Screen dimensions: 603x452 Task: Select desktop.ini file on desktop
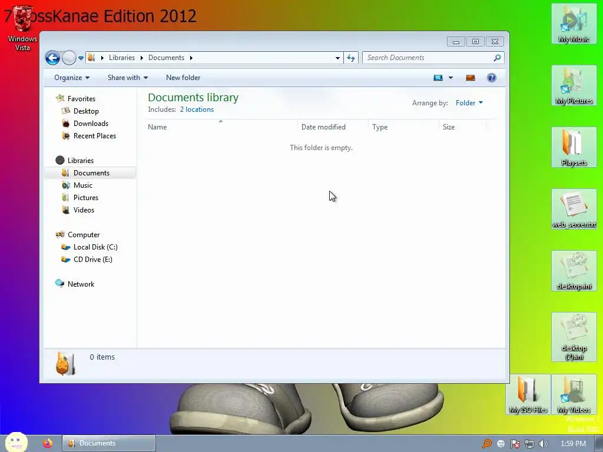coord(574,271)
